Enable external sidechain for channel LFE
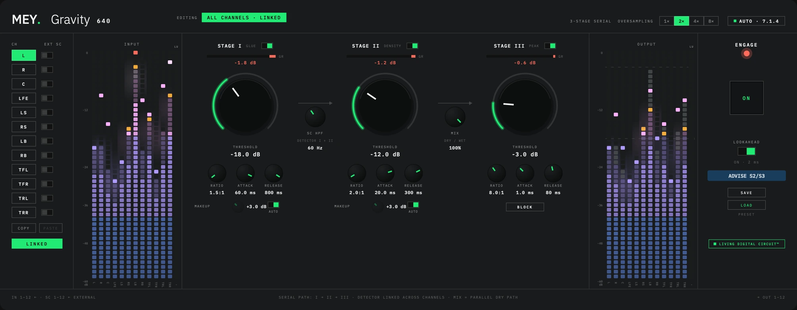The image size is (797, 310). point(47,98)
